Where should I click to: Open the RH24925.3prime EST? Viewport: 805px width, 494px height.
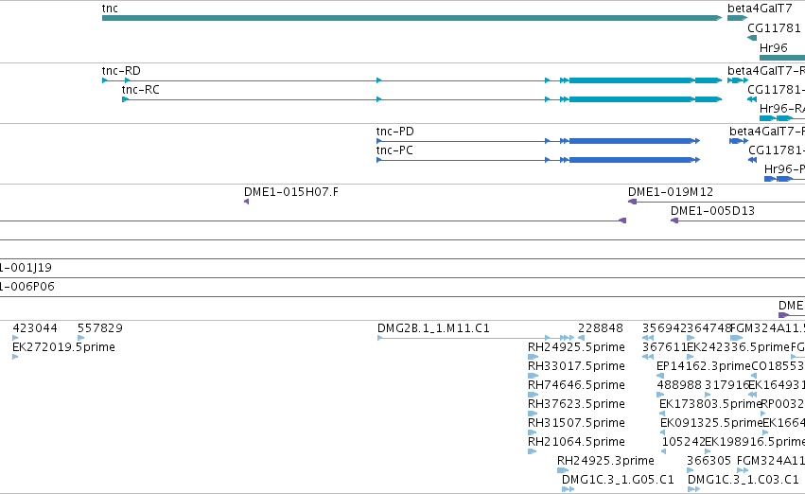(x=563, y=470)
